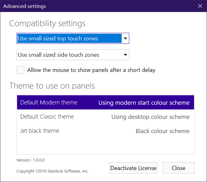
Task: Select Default Modern theme
Action: pyautogui.click(x=49, y=103)
